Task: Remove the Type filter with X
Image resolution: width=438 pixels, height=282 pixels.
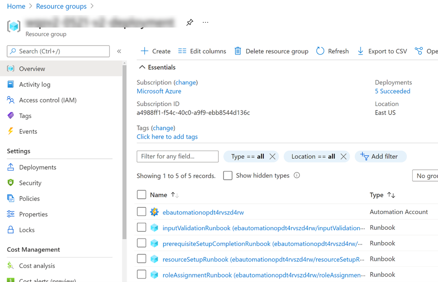Action: [272, 157]
